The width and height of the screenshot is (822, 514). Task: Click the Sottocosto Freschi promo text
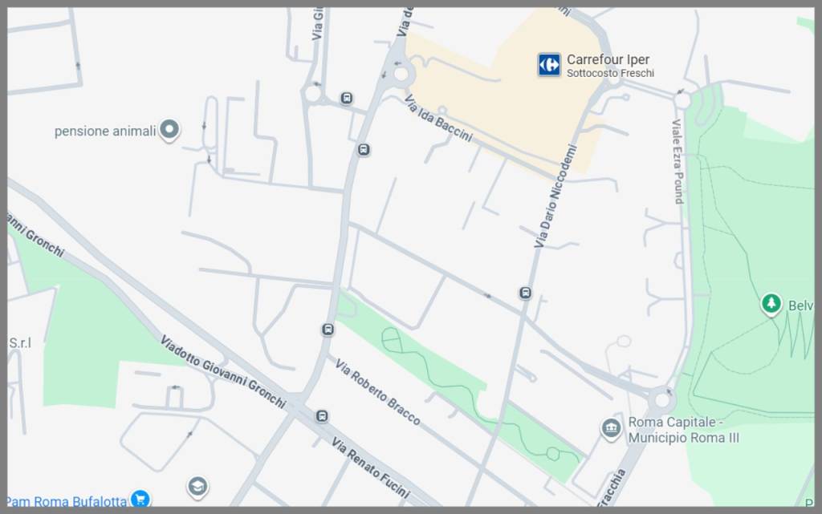coord(610,73)
